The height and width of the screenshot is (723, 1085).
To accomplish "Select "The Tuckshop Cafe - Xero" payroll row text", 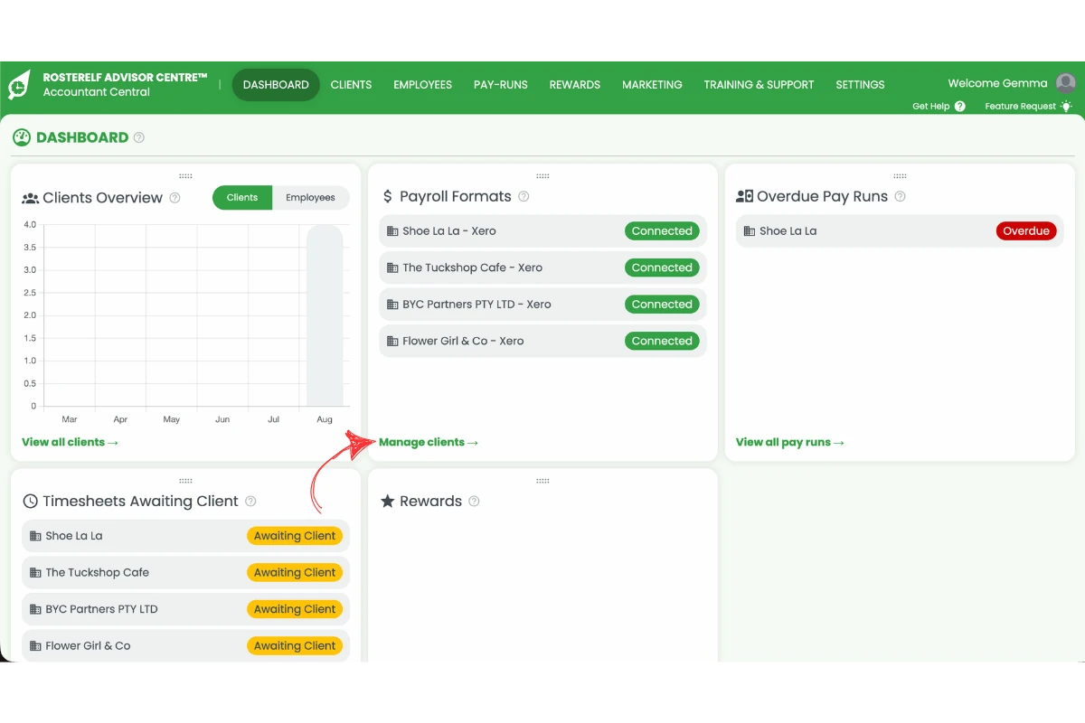I will tap(472, 268).
